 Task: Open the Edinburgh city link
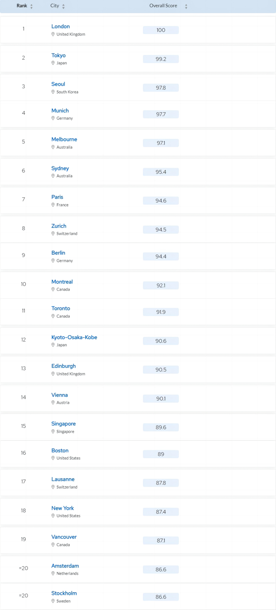tap(63, 366)
